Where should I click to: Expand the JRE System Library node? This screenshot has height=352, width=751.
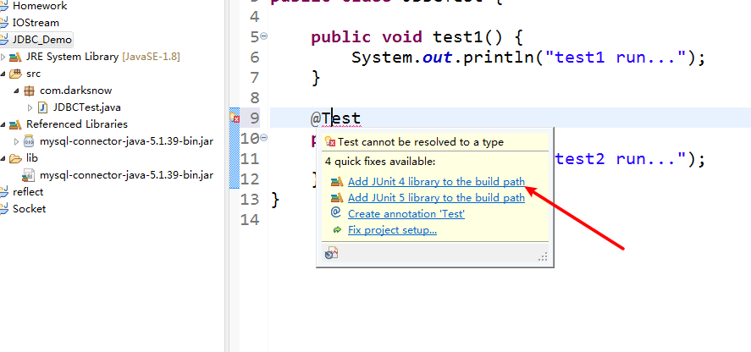3,57
